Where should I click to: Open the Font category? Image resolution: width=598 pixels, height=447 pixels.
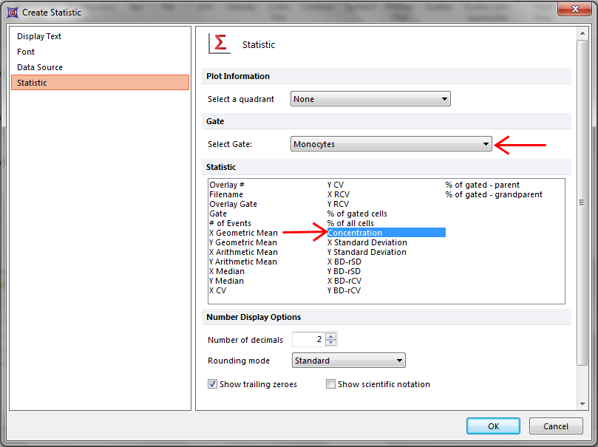[x=26, y=52]
